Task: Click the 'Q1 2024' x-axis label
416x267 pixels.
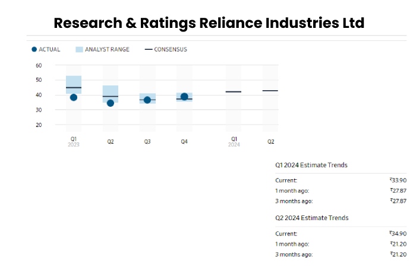Action: click(x=234, y=142)
